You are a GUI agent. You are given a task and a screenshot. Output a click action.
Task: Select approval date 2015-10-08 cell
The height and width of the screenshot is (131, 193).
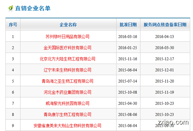(128, 92)
